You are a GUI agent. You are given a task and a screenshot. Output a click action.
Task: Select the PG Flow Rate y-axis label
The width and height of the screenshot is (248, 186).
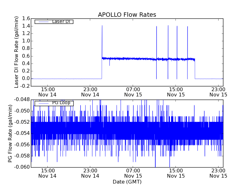[x=10, y=133]
